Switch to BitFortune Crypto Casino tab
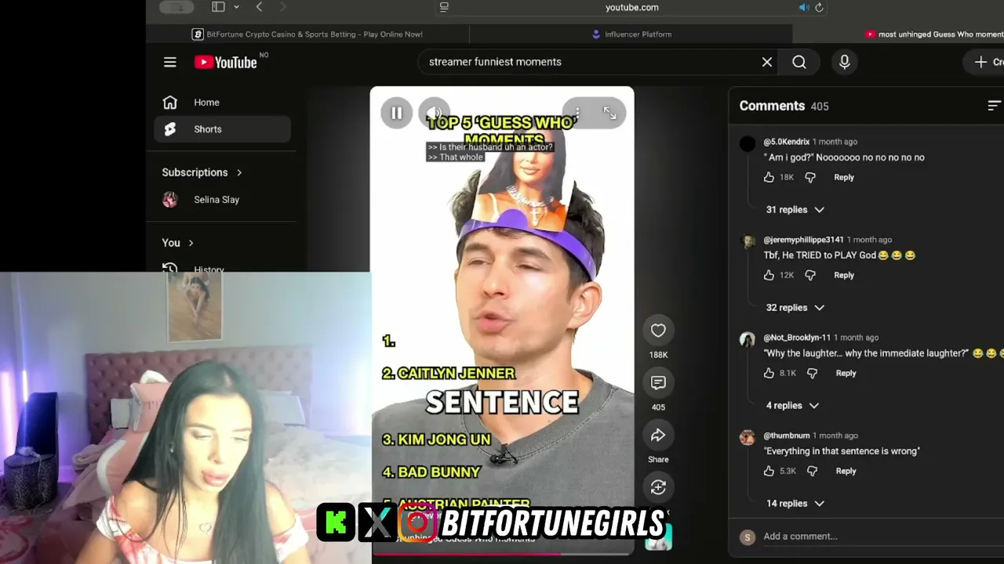The width and height of the screenshot is (1004, 564). (x=307, y=34)
